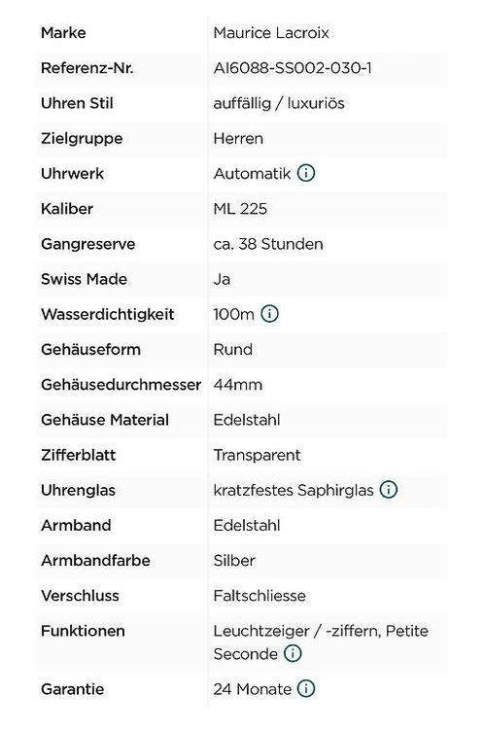484x729 pixels.
Task: Click the ML 225 caliber value
Action: coord(240,209)
